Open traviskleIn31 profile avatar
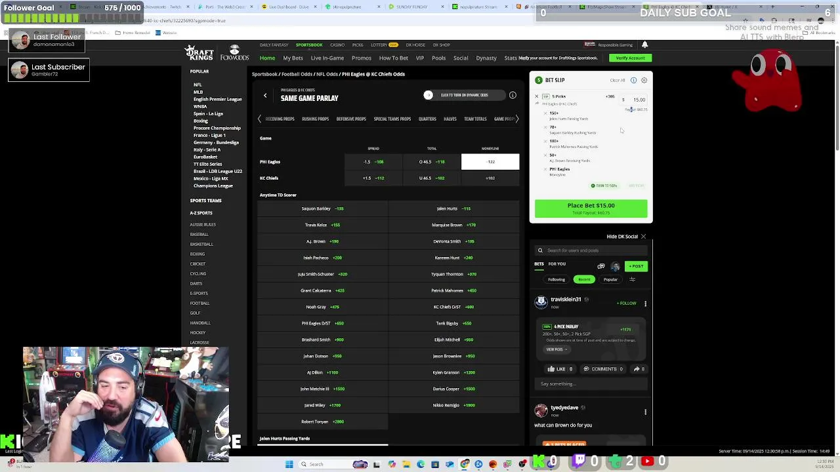This screenshot has height=472, width=840. (x=541, y=301)
